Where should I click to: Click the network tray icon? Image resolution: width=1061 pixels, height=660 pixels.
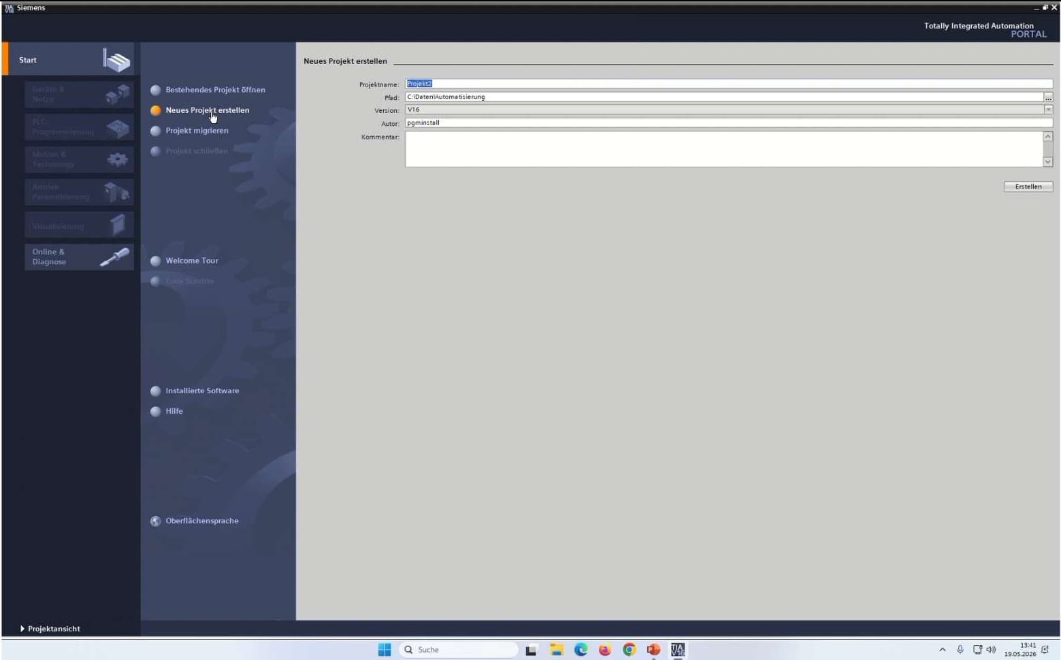tap(977, 650)
